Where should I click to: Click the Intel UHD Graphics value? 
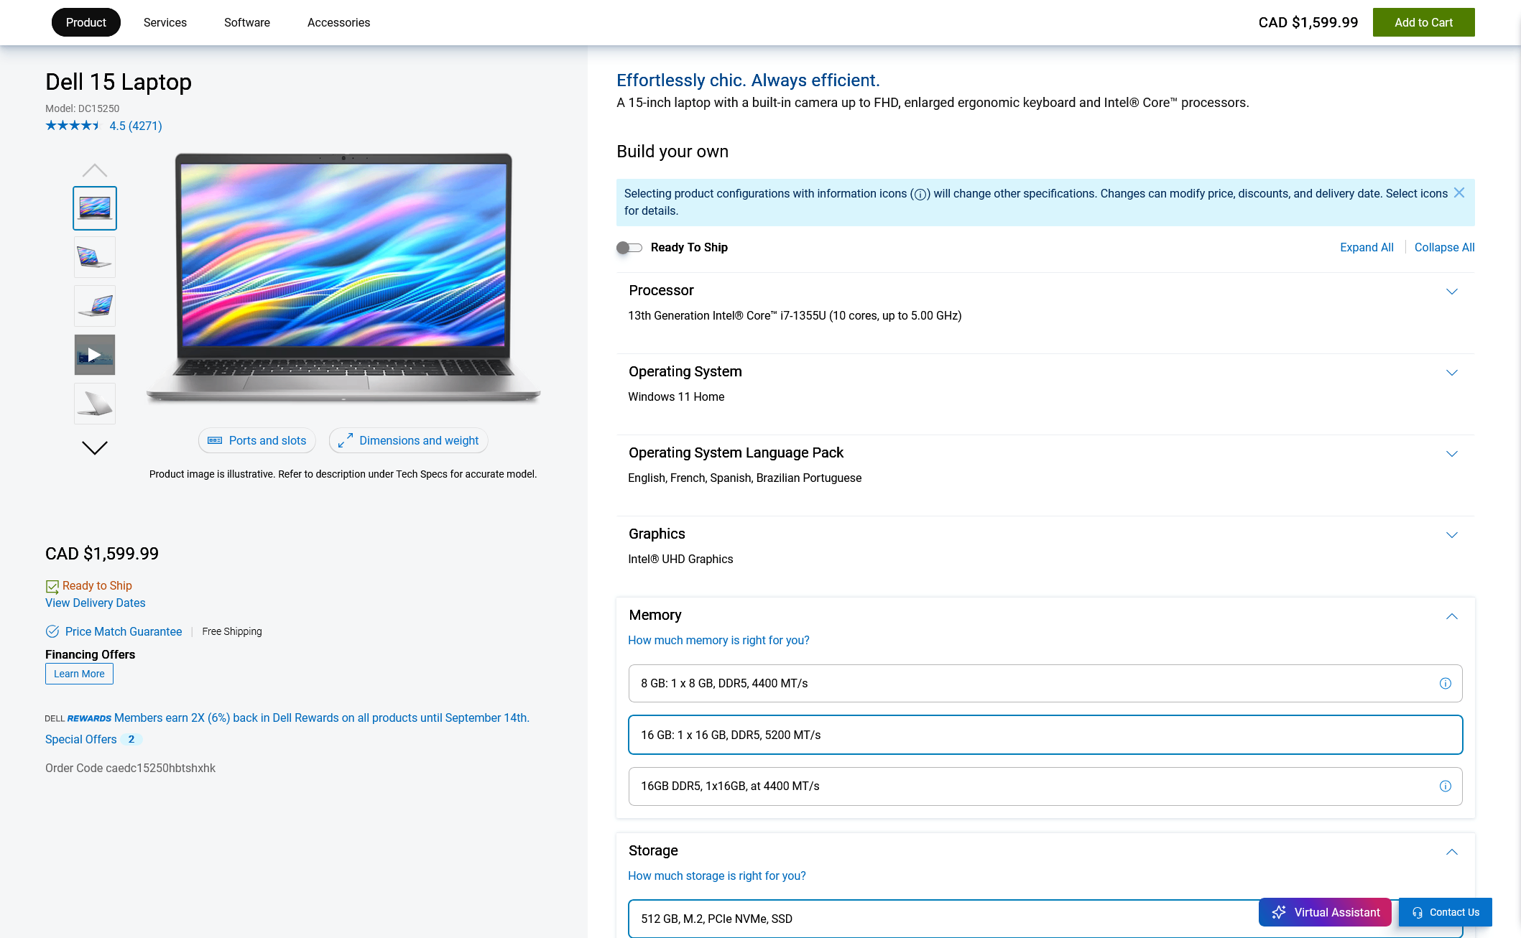click(x=680, y=559)
